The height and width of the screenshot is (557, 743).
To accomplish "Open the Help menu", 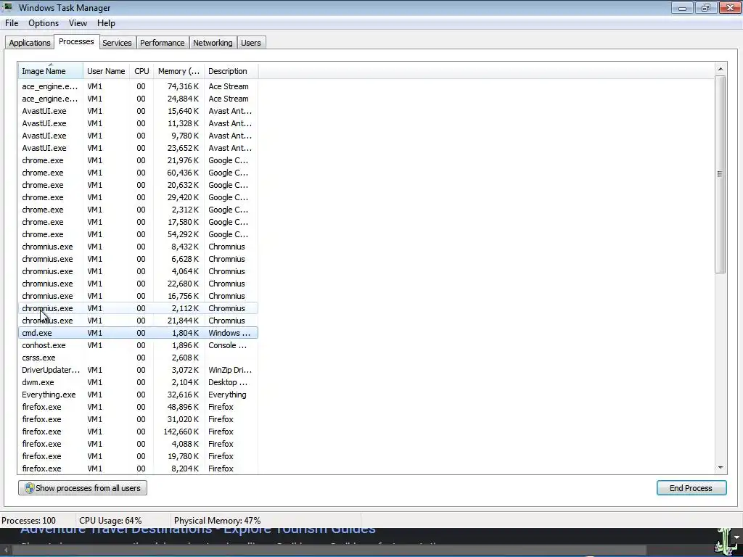I will point(106,23).
